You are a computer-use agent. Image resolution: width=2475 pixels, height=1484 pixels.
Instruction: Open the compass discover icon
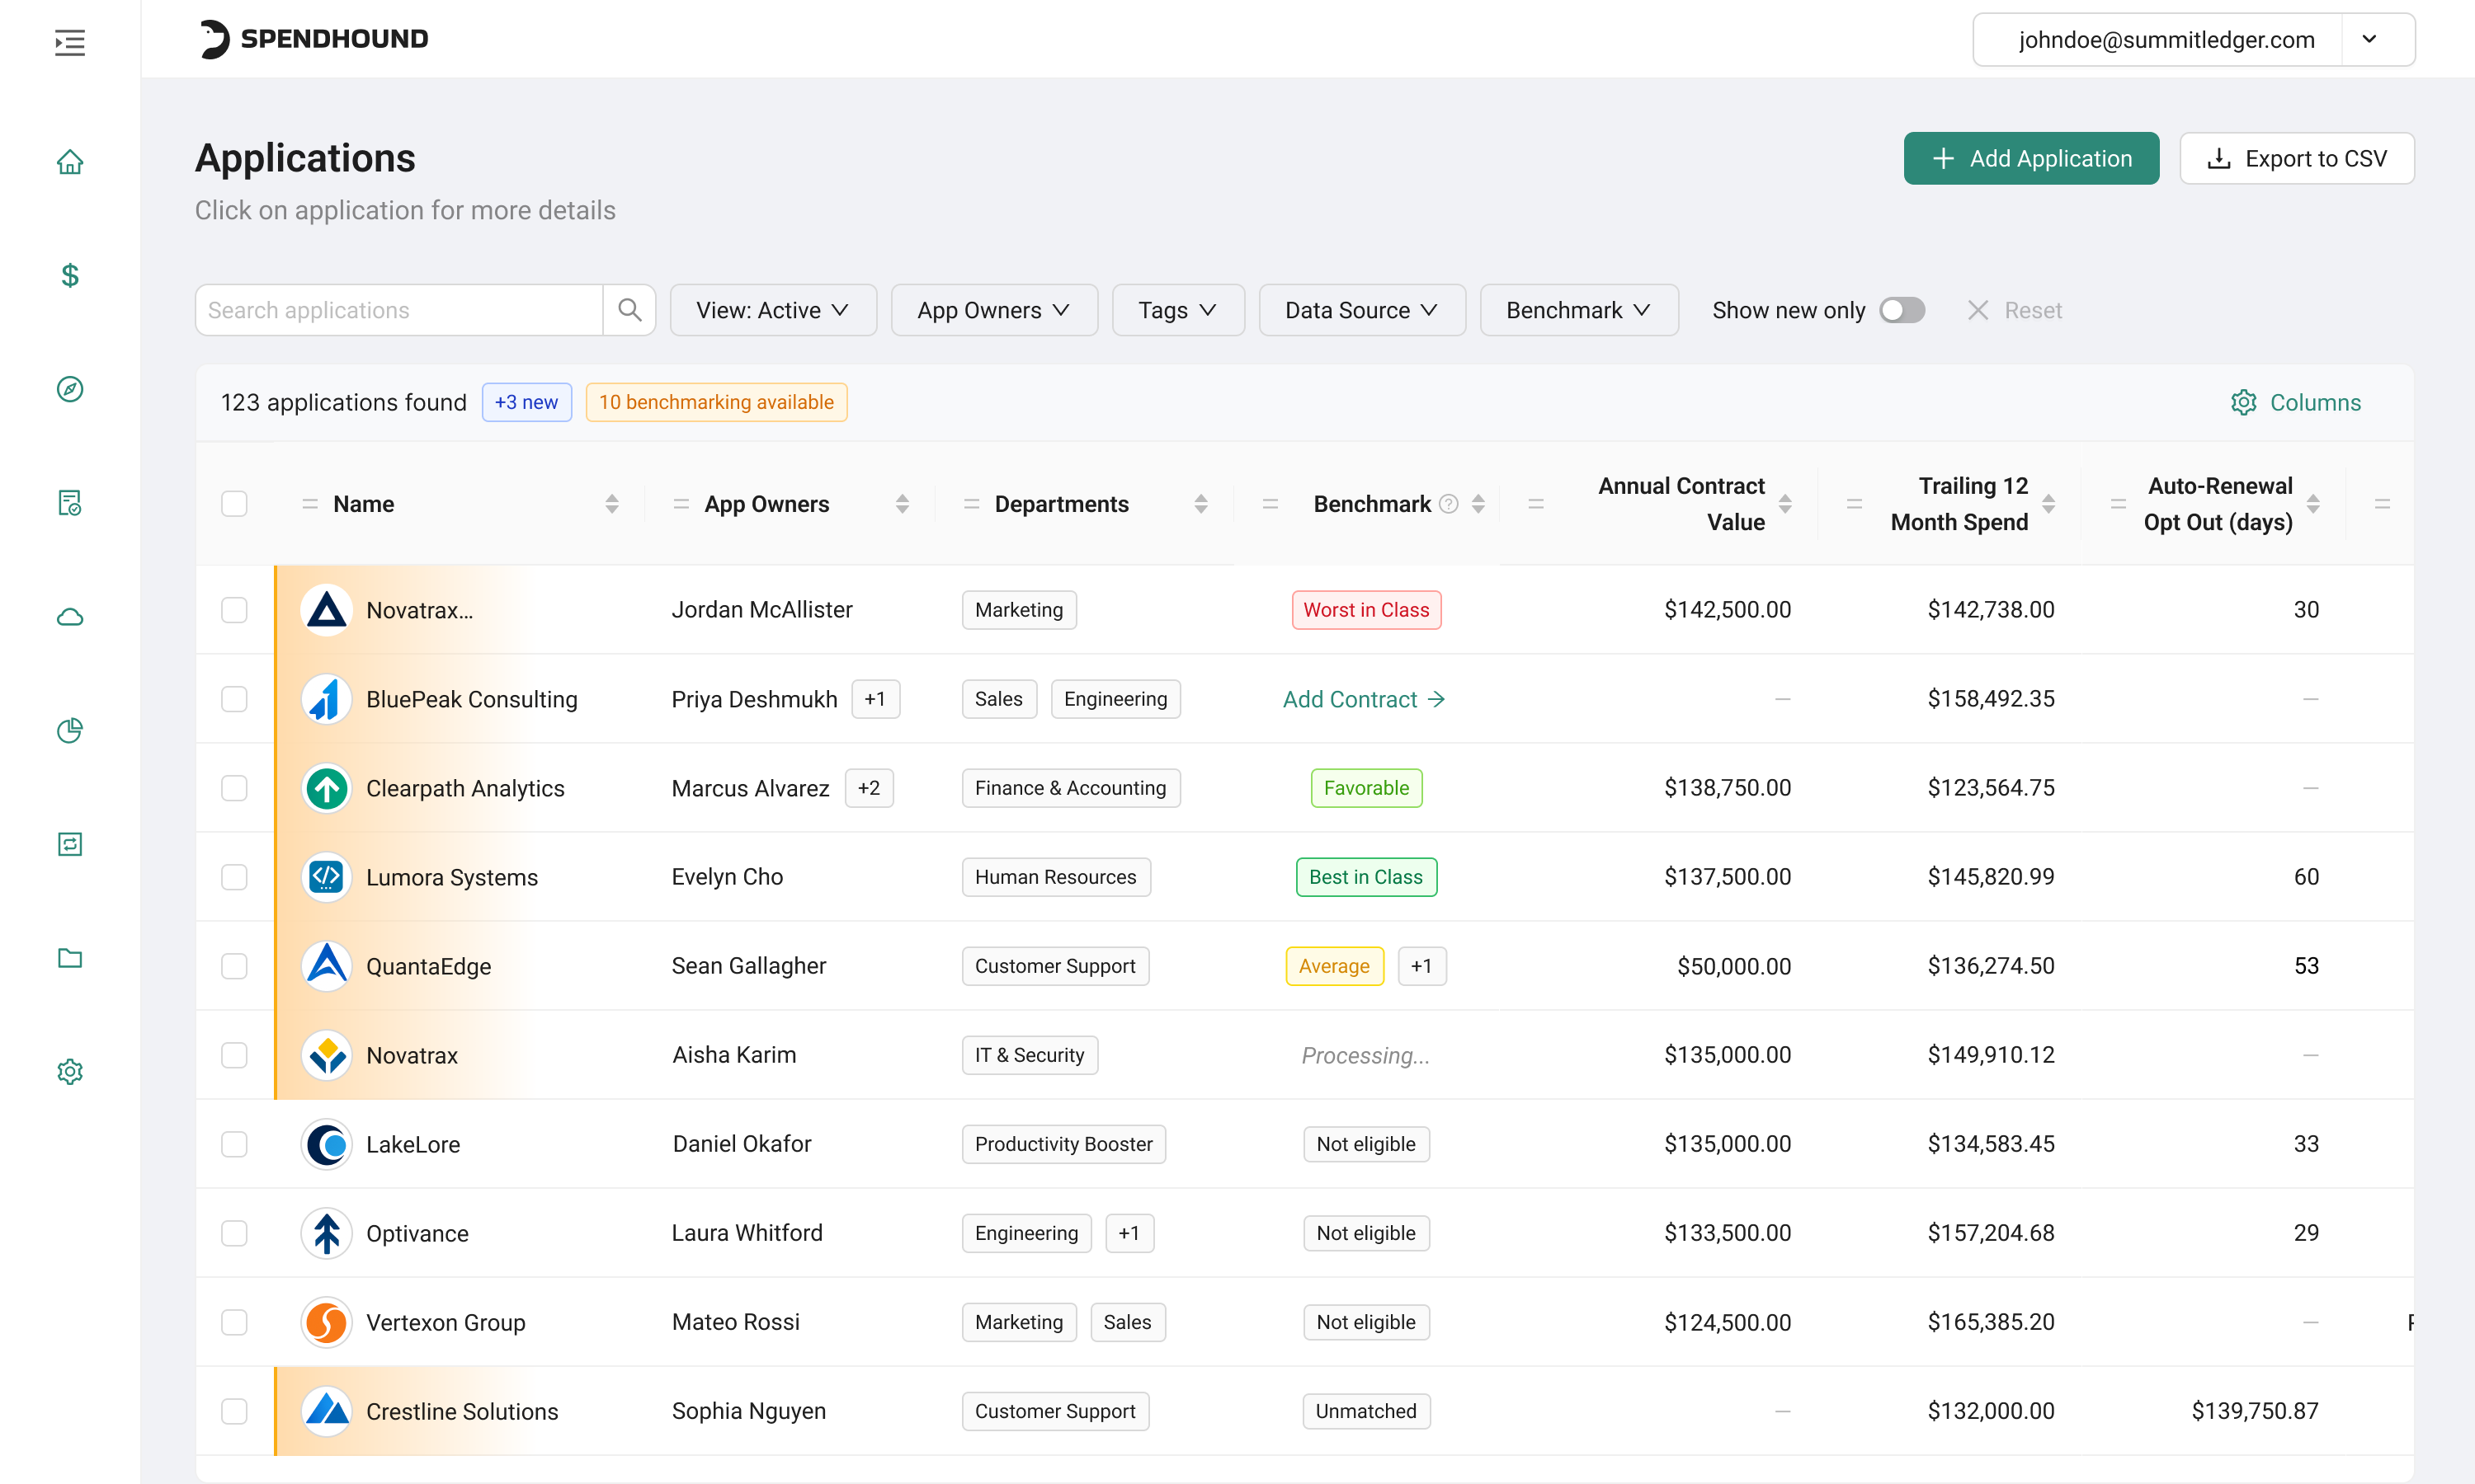click(x=69, y=389)
